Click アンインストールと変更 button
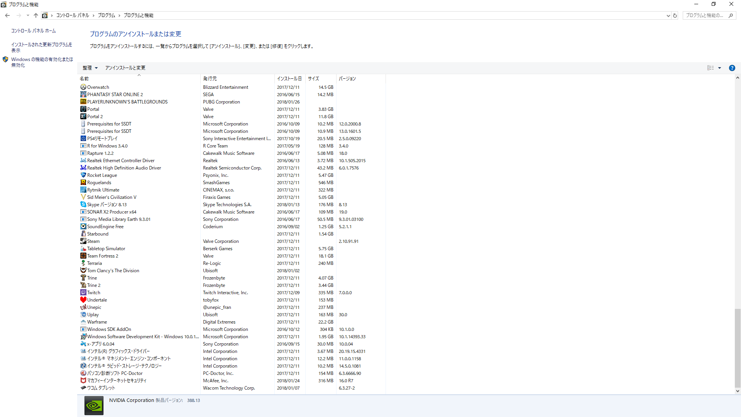The height and width of the screenshot is (417, 741). pos(125,68)
